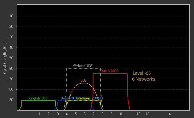Select the kingfish1935 network label
This screenshot has height=118, width=194.
[x=38, y=98]
